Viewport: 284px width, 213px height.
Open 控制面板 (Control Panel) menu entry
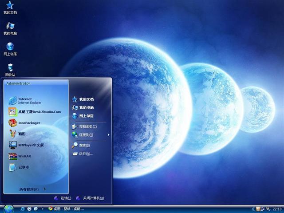[x=87, y=126]
